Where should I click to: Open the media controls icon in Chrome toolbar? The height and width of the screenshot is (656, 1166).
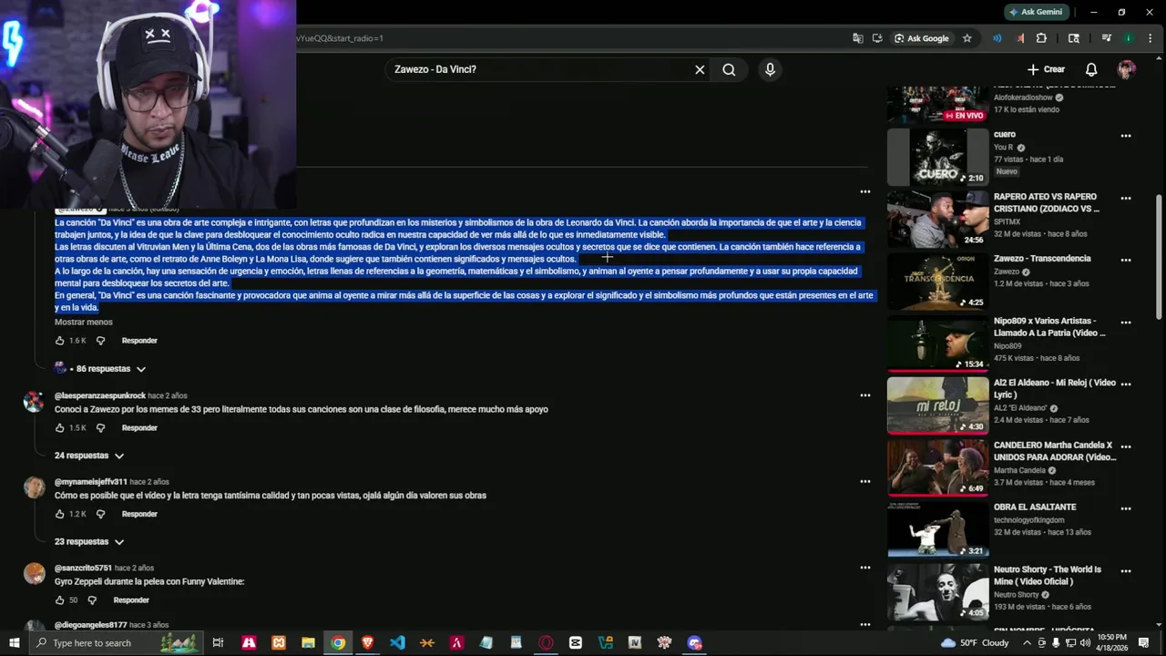[1106, 38]
